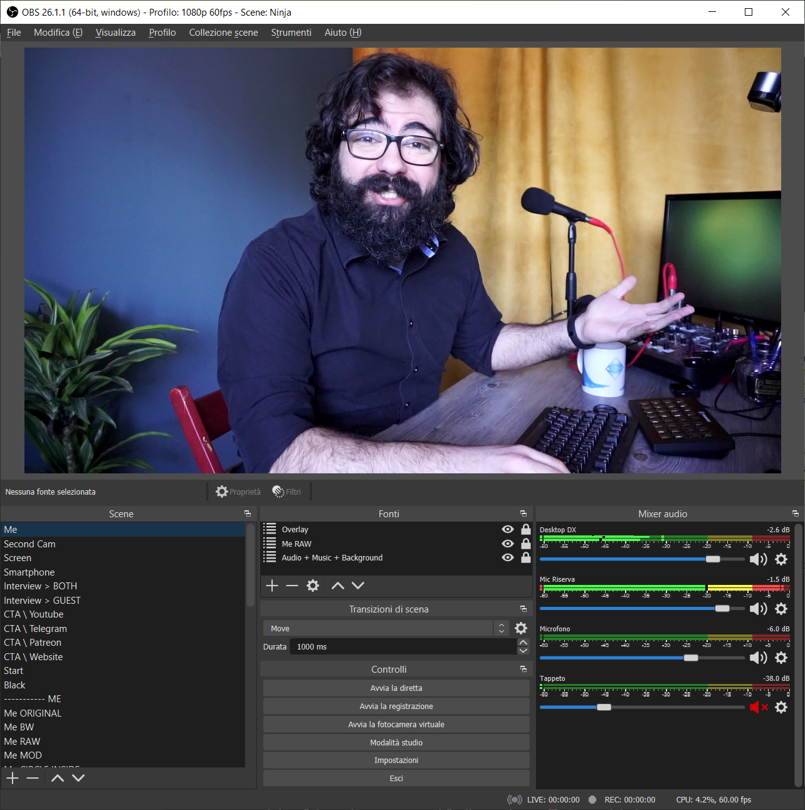Screen dimensions: 805x810
Task: Hide the Me RAW source
Action: pos(508,544)
